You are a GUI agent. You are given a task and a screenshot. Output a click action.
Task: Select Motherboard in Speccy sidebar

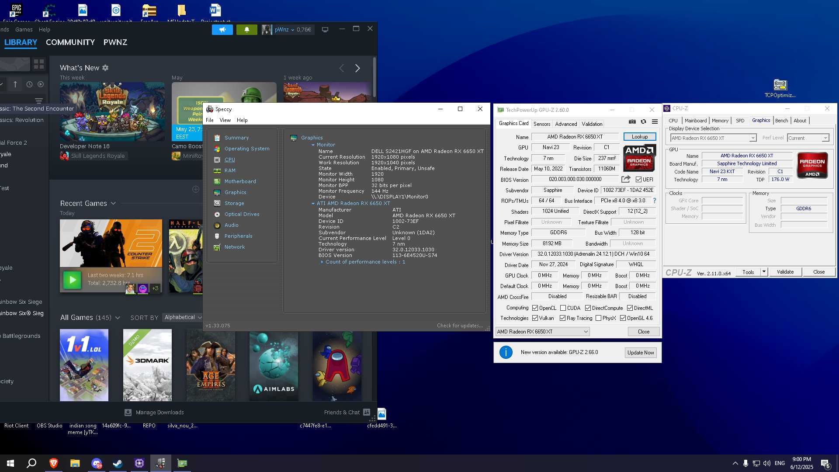point(240,181)
